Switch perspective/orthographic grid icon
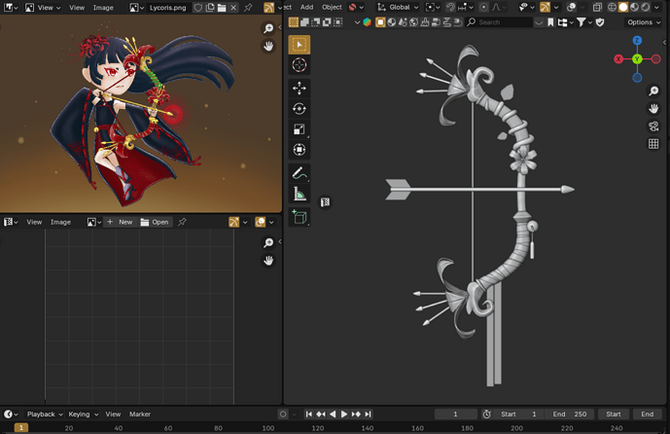This screenshot has width=670, height=434. coord(653,144)
